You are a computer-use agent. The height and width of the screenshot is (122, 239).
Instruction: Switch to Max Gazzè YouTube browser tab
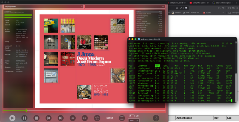(200, 3)
